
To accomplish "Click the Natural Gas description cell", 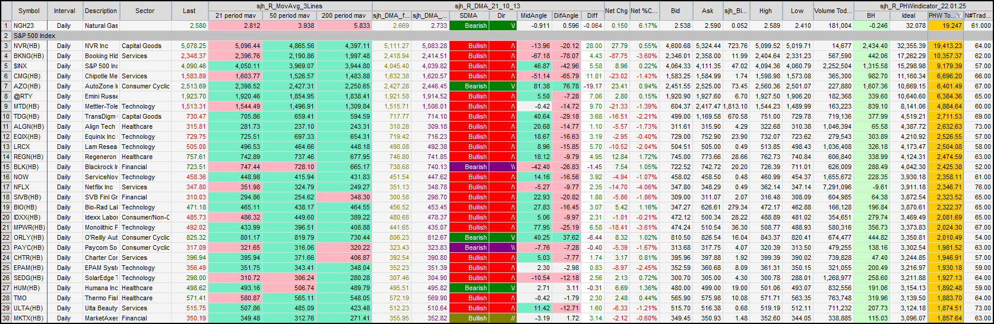I will [x=101, y=26].
